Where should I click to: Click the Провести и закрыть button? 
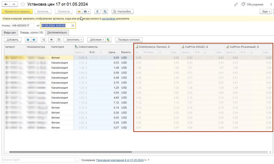coord(17,12)
